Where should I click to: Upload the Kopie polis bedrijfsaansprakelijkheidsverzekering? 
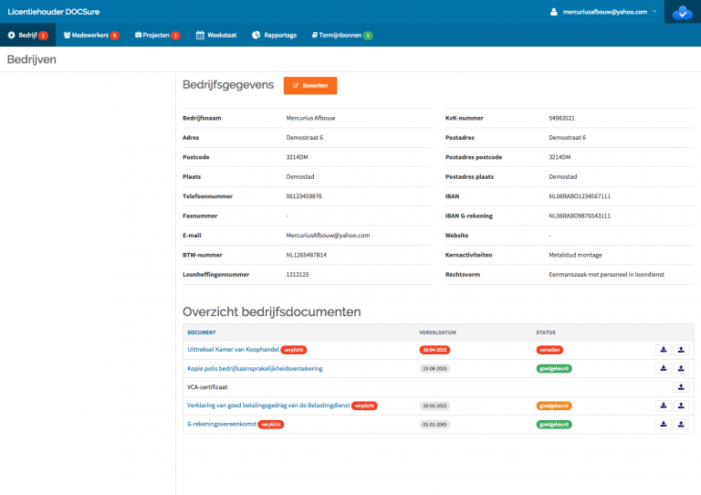(x=681, y=368)
